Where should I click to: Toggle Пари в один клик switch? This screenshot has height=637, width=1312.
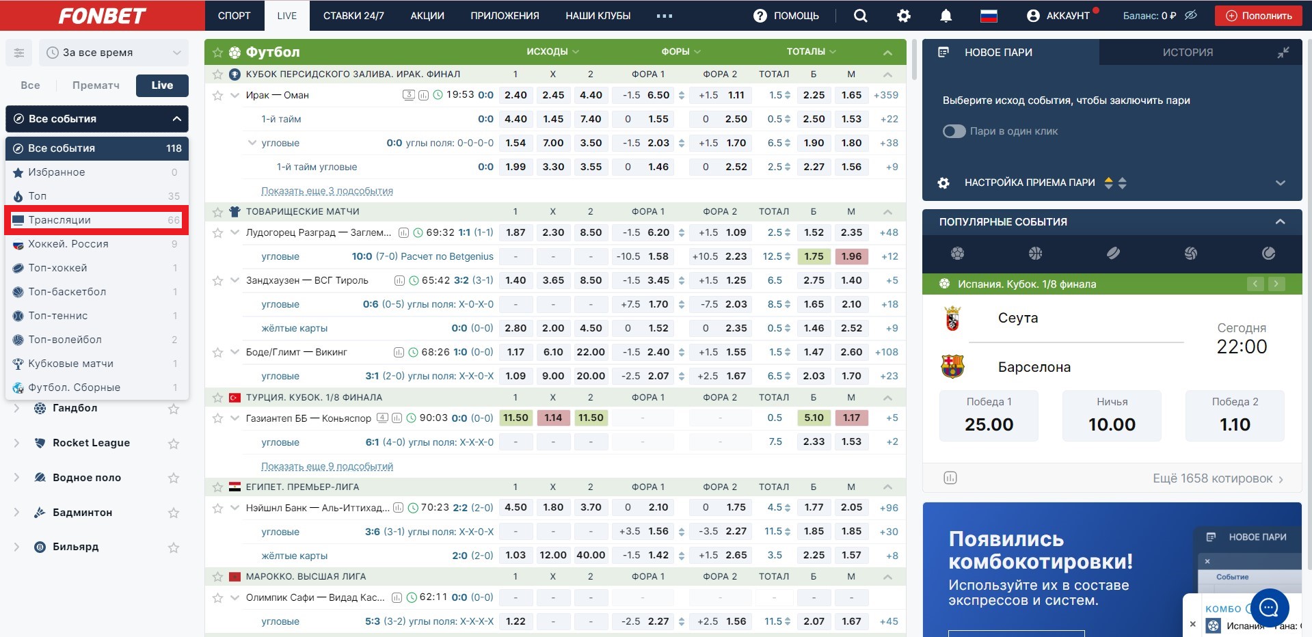tap(954, 131)
